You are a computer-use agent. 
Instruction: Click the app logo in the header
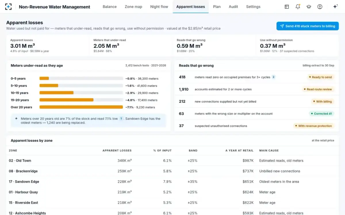point(8,7)
